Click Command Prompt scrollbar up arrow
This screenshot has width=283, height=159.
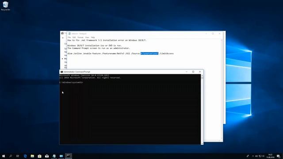click(202, 76)
